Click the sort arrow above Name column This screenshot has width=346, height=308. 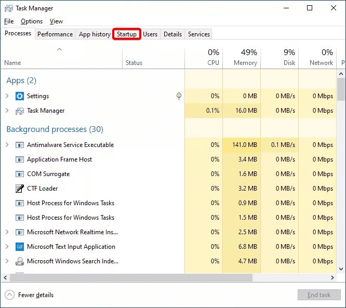pos(60,49)
